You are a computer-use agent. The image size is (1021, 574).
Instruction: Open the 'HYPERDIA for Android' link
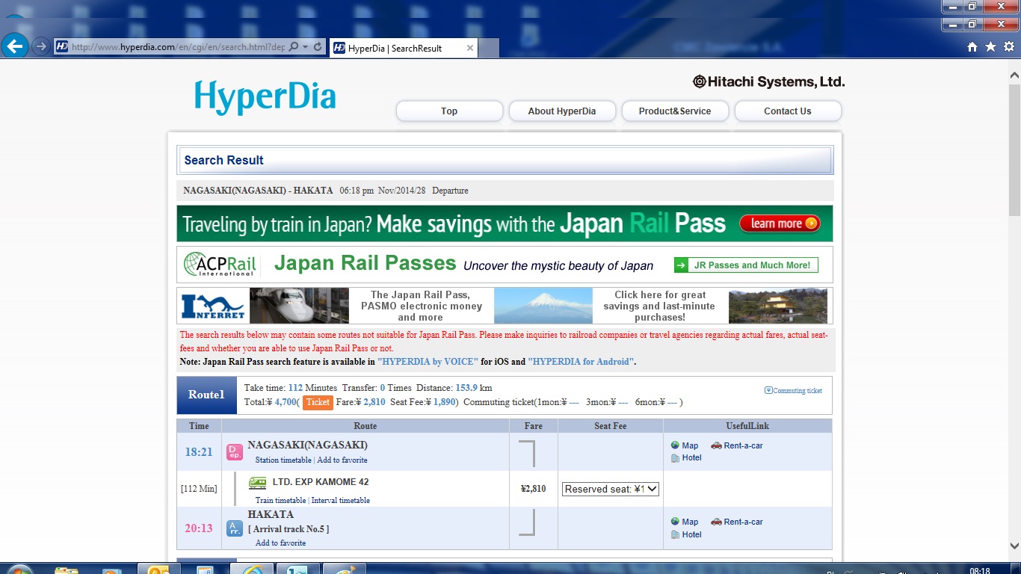click(581, 362)
